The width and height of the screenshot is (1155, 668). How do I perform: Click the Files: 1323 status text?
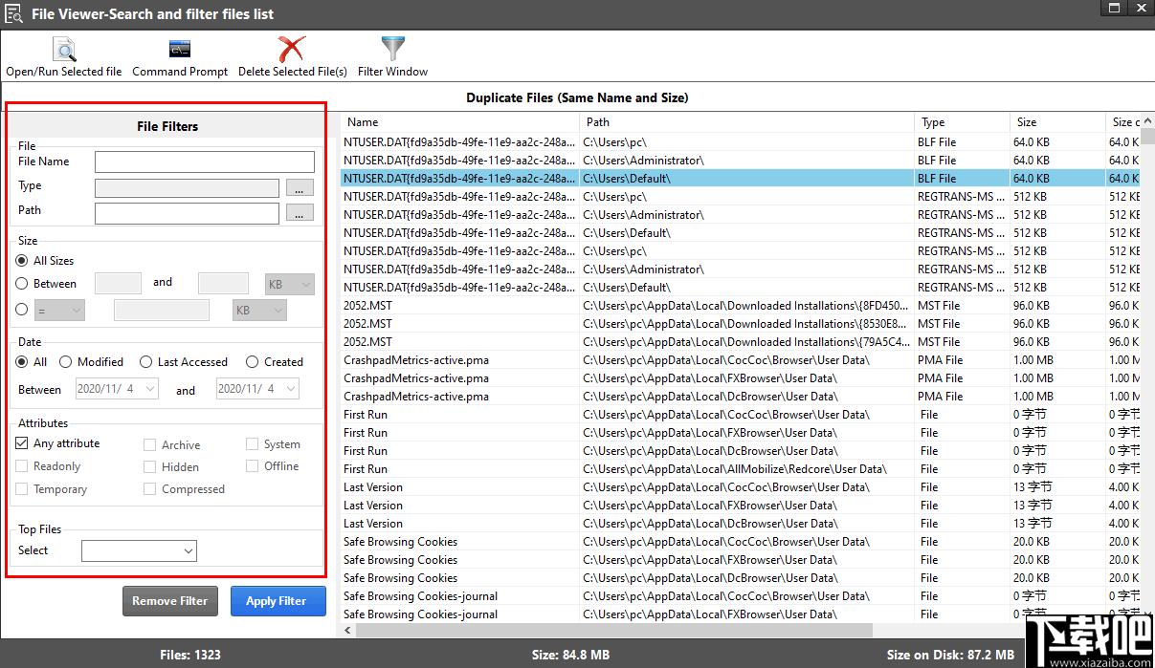(190, 655)
